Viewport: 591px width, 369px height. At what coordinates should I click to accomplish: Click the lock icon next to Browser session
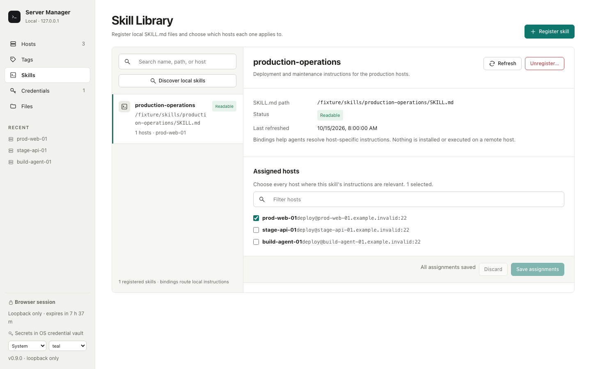tap(11, 303)
